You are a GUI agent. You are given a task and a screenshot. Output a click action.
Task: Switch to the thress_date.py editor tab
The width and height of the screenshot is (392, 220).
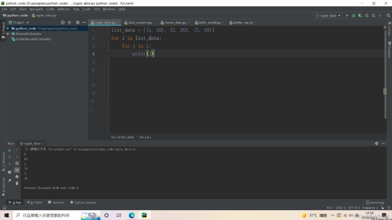pyautogui.click(x=175, y=22)
